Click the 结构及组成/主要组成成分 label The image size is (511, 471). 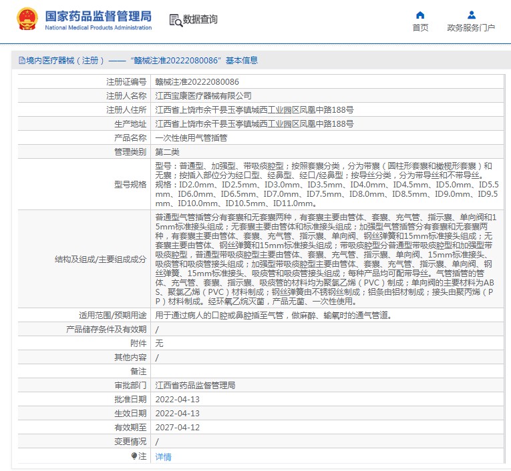point(101,260)
